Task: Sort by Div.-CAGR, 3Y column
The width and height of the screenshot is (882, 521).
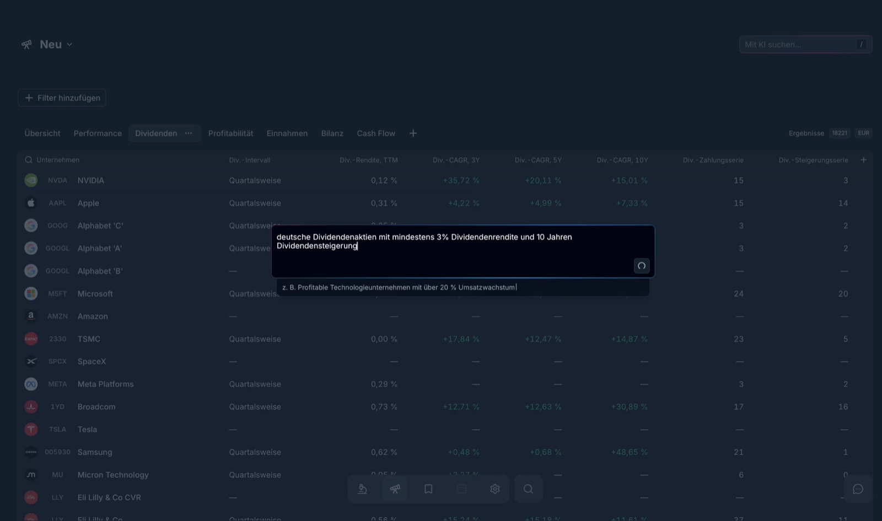Action: 456,160
